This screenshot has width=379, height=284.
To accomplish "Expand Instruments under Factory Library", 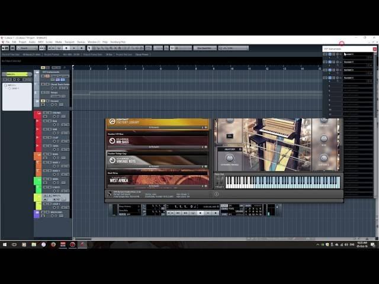I will pyautogui.click(x=154, y=127).
